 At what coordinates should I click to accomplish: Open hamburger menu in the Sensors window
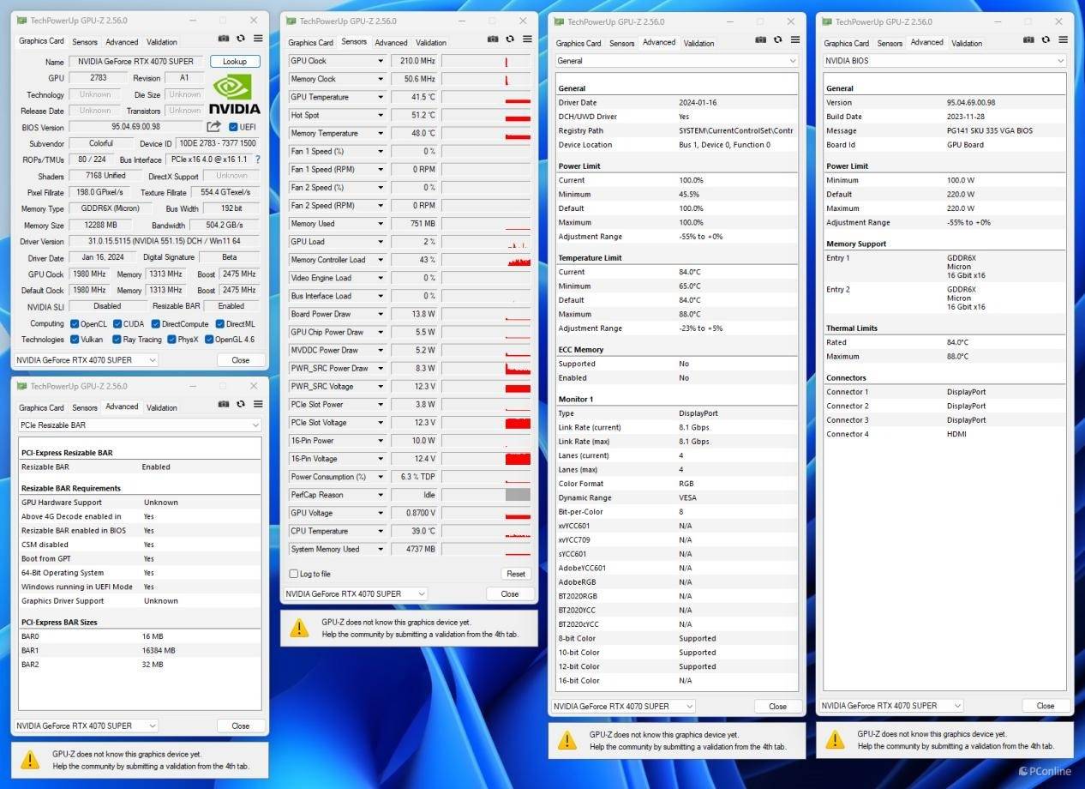[527, 39]
